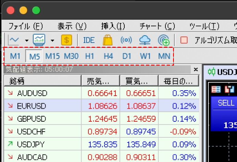237x162 pixels.
Task: Open the Market shopping bag icon
Action: coord(108,40)
